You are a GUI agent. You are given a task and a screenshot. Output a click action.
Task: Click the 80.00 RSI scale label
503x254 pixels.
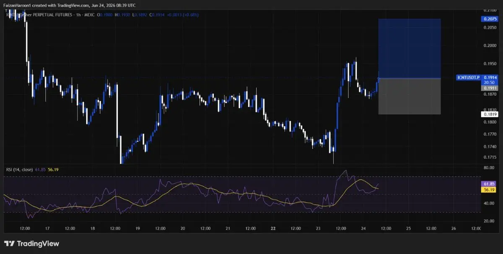tap(490, 168)
